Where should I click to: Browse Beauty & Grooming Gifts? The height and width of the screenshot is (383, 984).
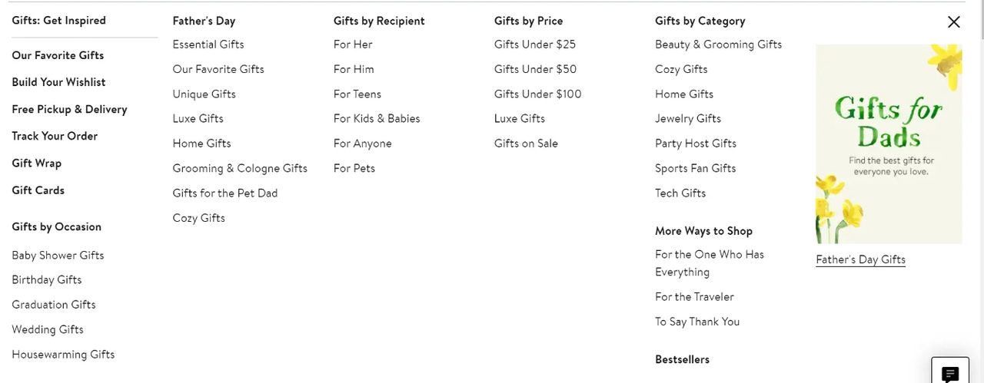[718, 45]
